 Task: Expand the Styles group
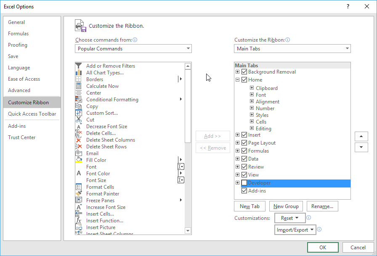(x=252, y=115)
